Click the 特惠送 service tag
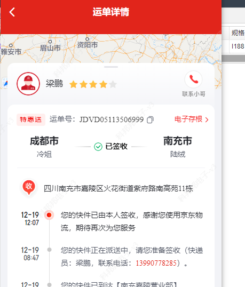This screenshot has height=287, width=245. 31,119
